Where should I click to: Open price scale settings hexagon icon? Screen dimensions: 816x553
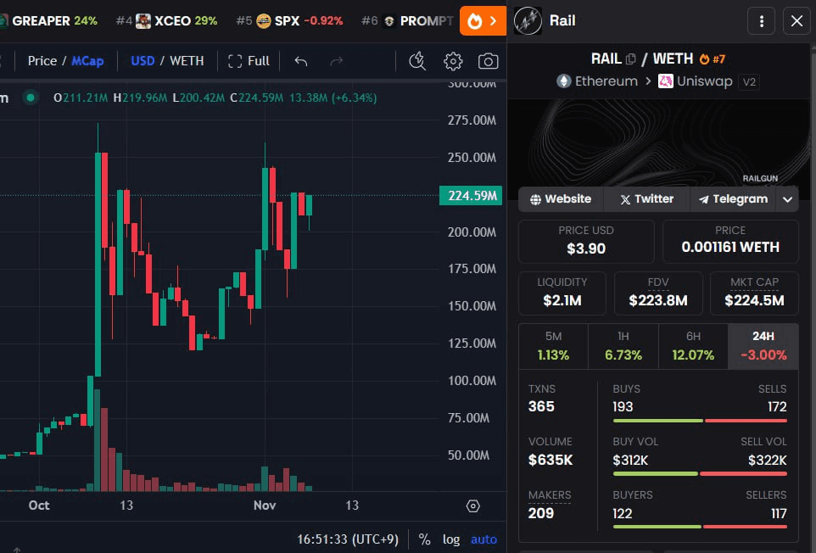pyautogui.click(x=473, y=506)
